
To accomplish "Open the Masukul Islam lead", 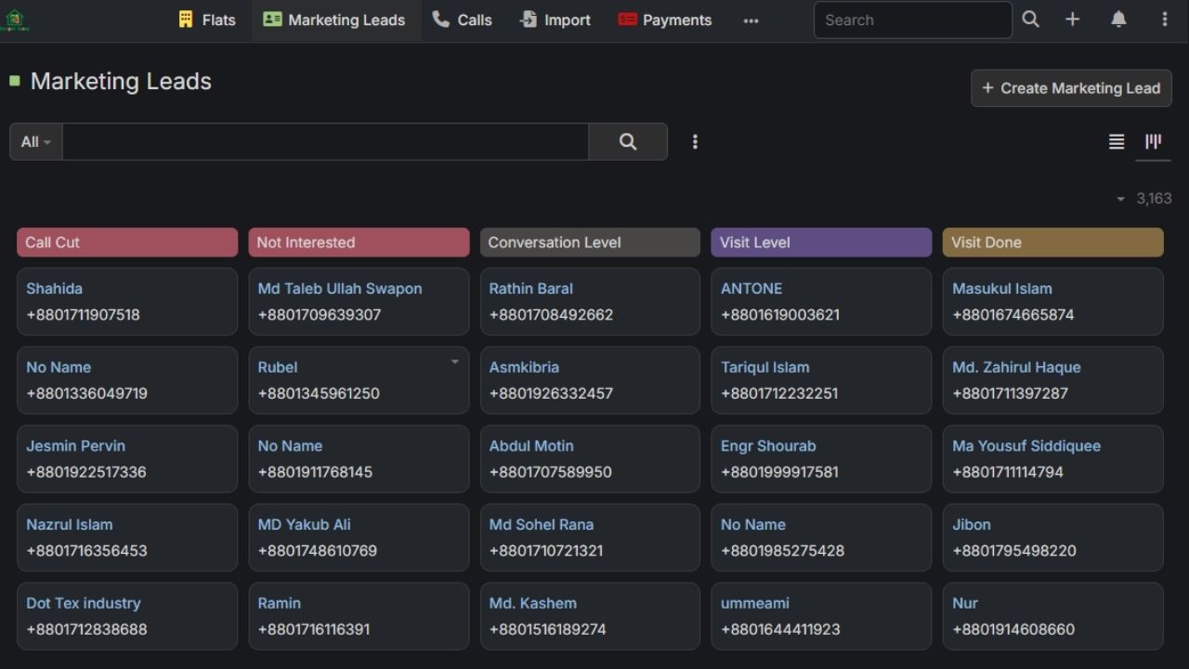I will 1002,288.
